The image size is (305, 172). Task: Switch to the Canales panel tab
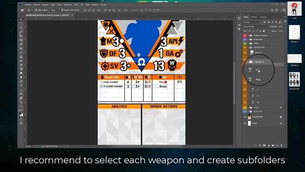click(254, 17)
